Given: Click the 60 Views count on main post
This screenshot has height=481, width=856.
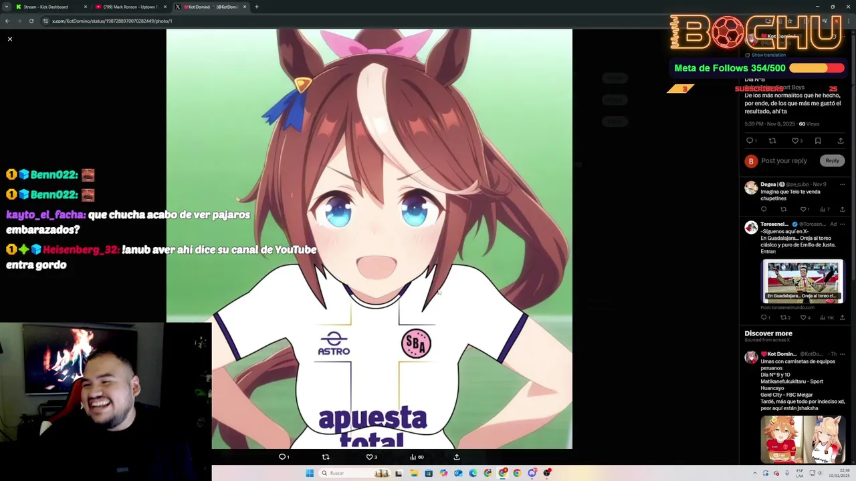Looking at the screenshot, I should [x=809, y=124].
